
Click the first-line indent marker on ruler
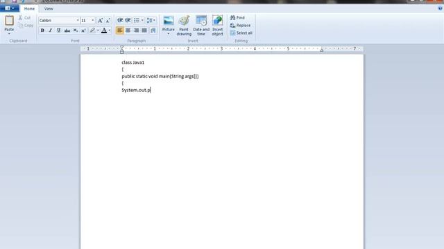coord(122,47)
